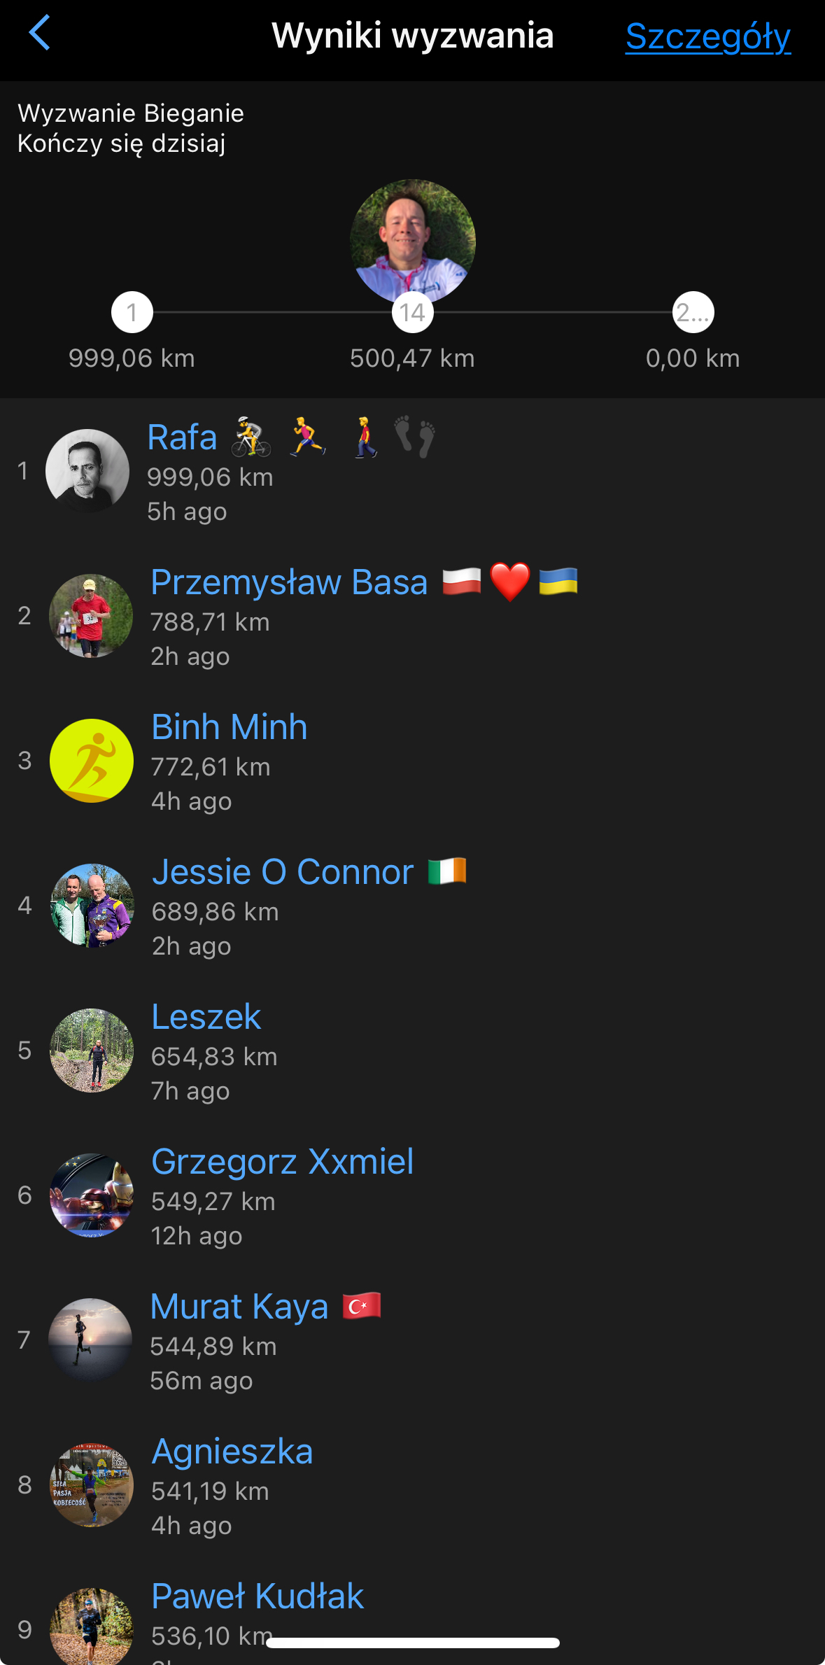Image resolution: width=825 pixels, height=1665 pixels.
Task: Tap the cyclist emoji next to Rafa
Action: click(x=251, y=437)
